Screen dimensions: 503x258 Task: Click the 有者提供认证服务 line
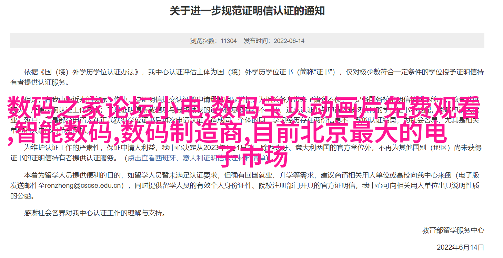40,83
